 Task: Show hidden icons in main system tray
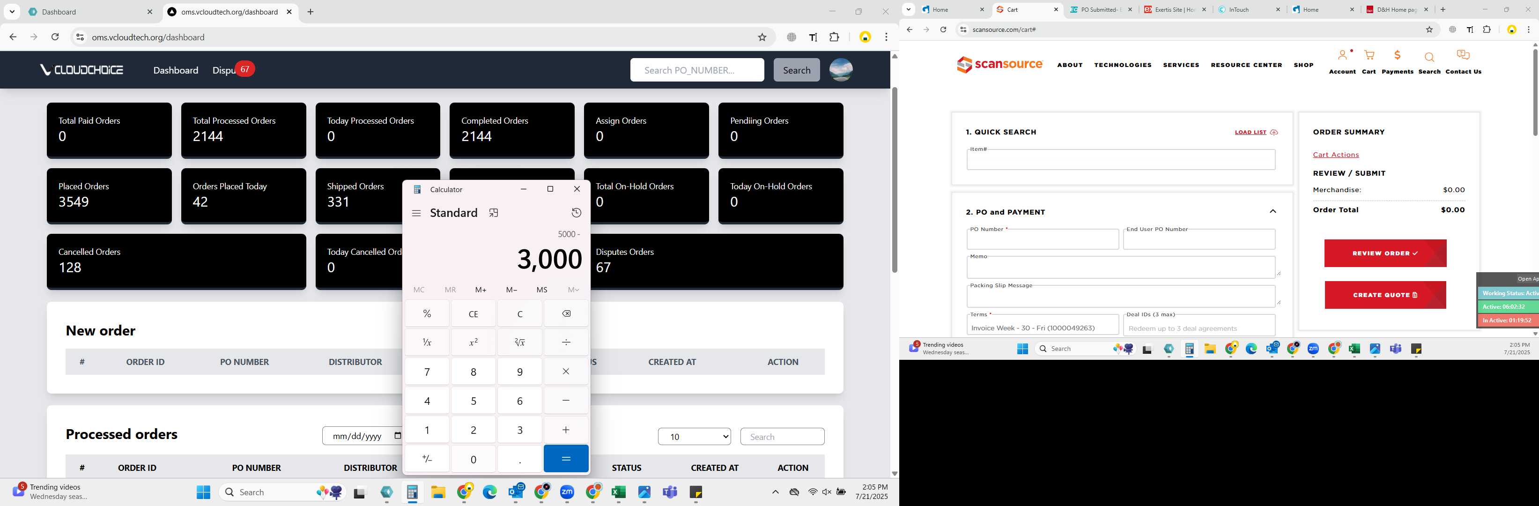[775, 492]
